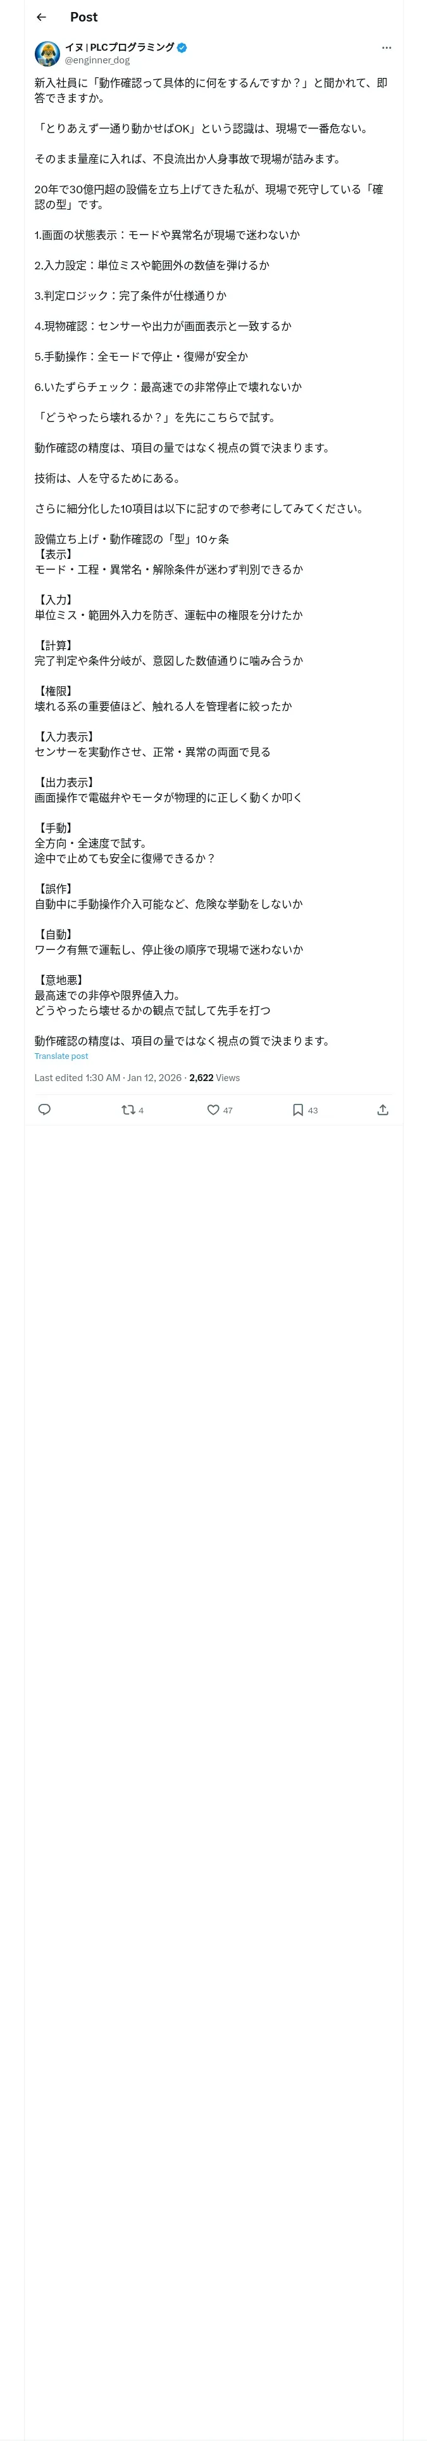Screen dimensions: 427x2441
Task: Click the bookmark count 43
Action: pos(313,1110)
